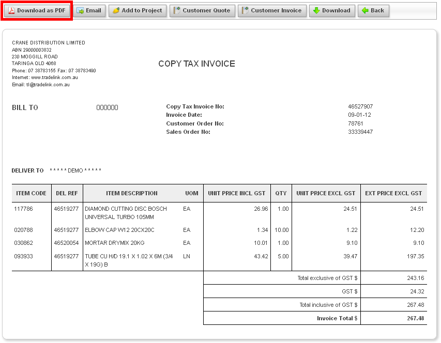Viewport: 441px width, 343px height.
Task: Click the Total exclusive of GST value 243.16
Action: coord(415,278)
